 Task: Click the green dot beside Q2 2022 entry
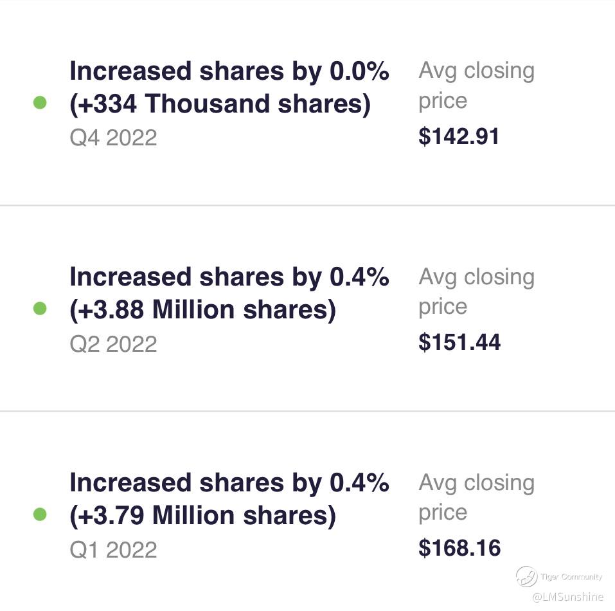click(x=40, y=309)
